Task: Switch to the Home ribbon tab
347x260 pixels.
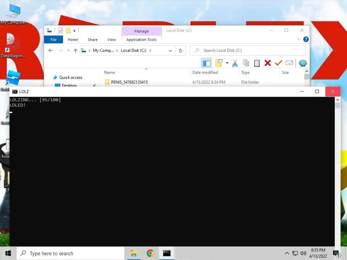Action: [x=73, y=40]
